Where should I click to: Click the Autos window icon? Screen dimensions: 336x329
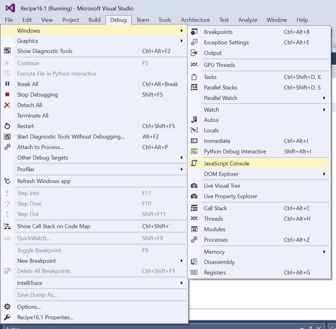click(194, 120)
